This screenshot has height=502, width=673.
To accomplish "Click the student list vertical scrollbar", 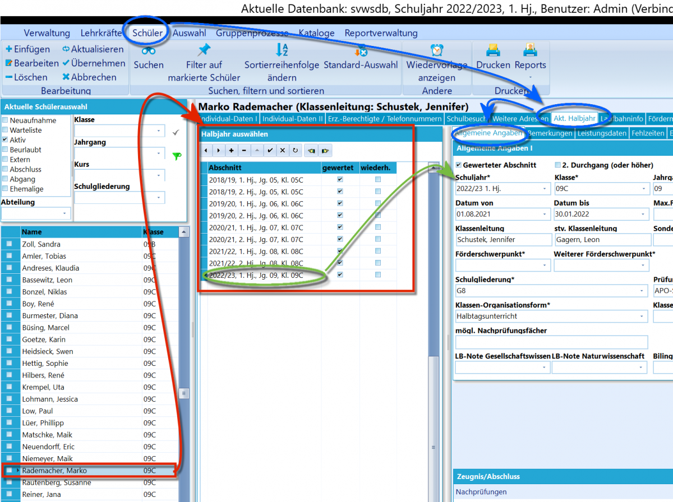I will point(184,364).
